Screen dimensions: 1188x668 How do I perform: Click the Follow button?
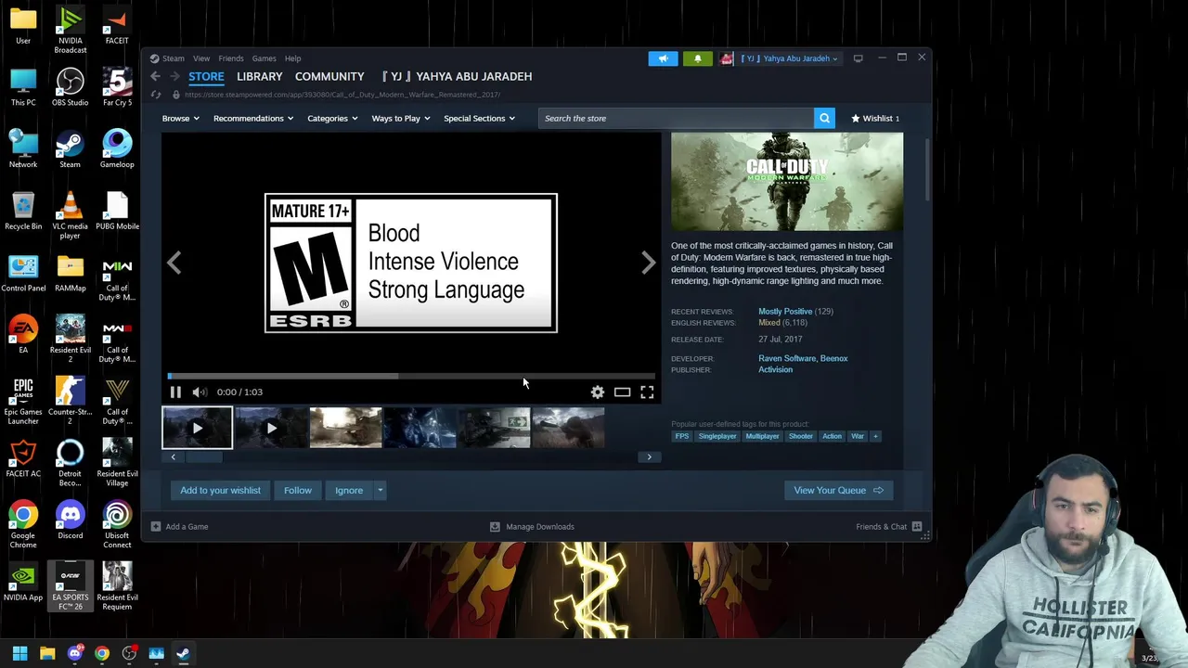click(x=298, y=490)
